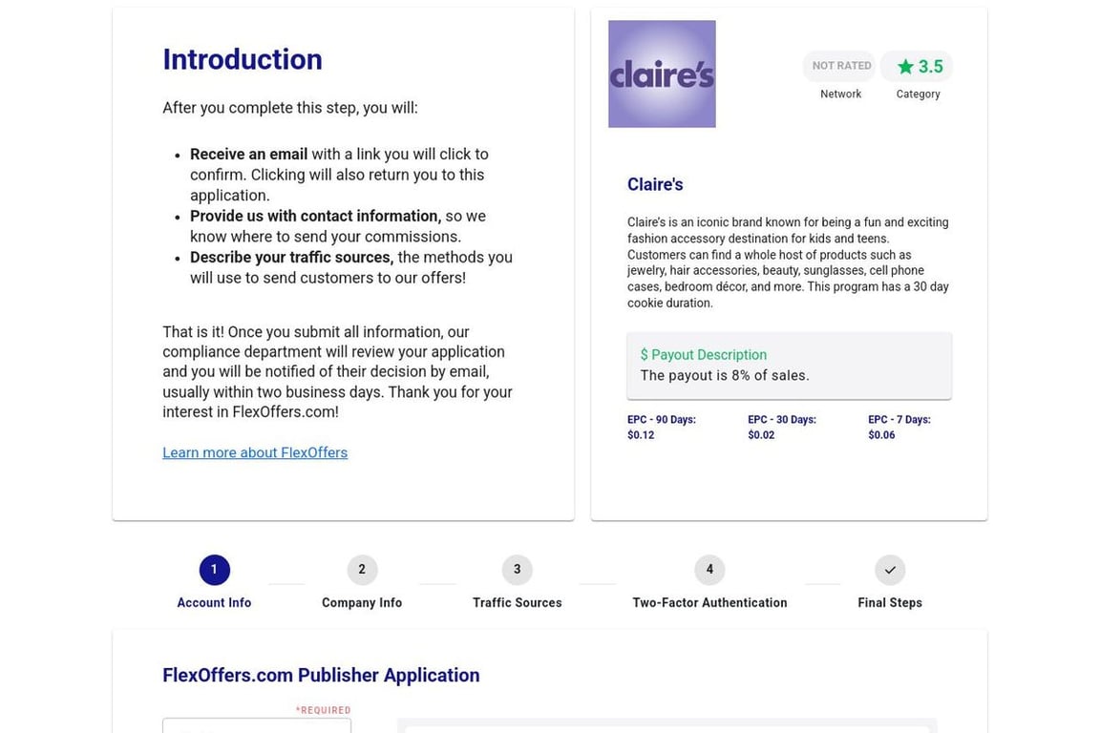
Task: Click 'Describe your traffic sources,' bullet text
Action: coord(292,258)
